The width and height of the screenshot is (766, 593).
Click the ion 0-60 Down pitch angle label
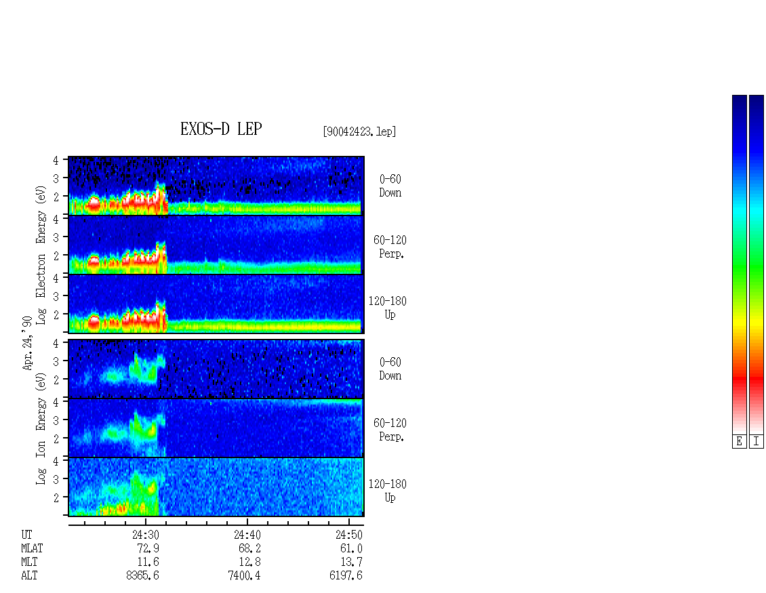coord(390,369)
